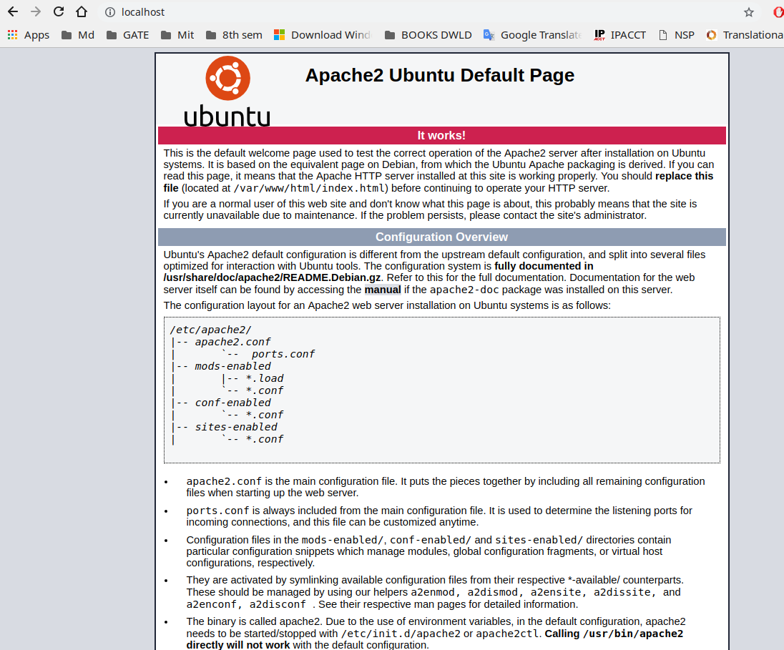Image resolution: width=784 pixels, height=650 pixels.
Task: Click the Apache2 Ubuntu Default Page heading
Action: click(439, 75)
